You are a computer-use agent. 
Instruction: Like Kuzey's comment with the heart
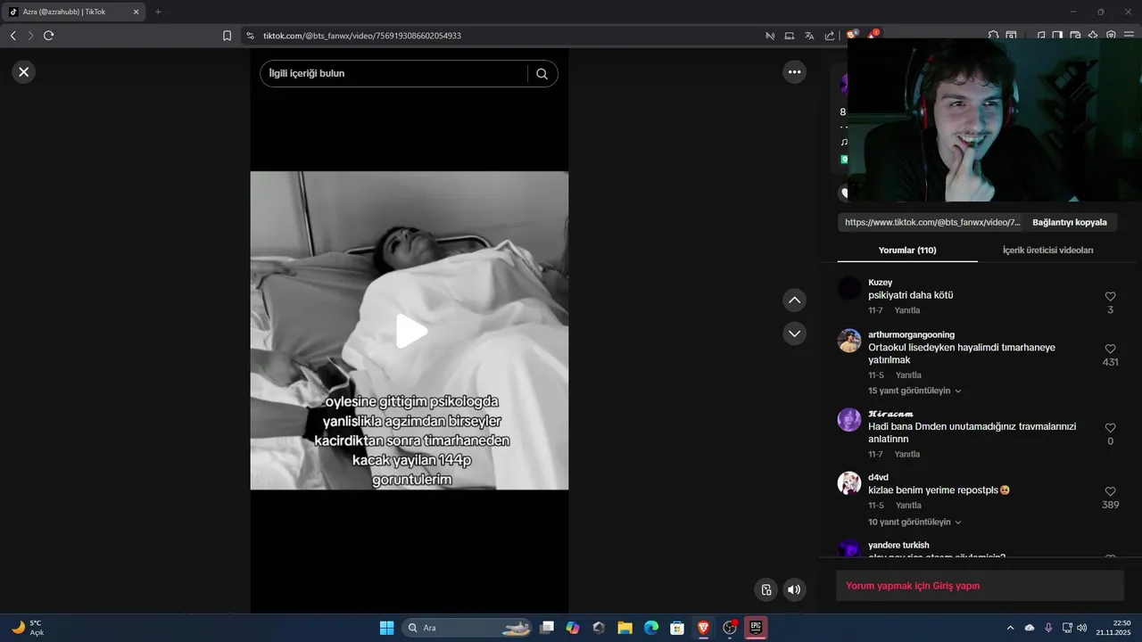[x=1110, y=297]
